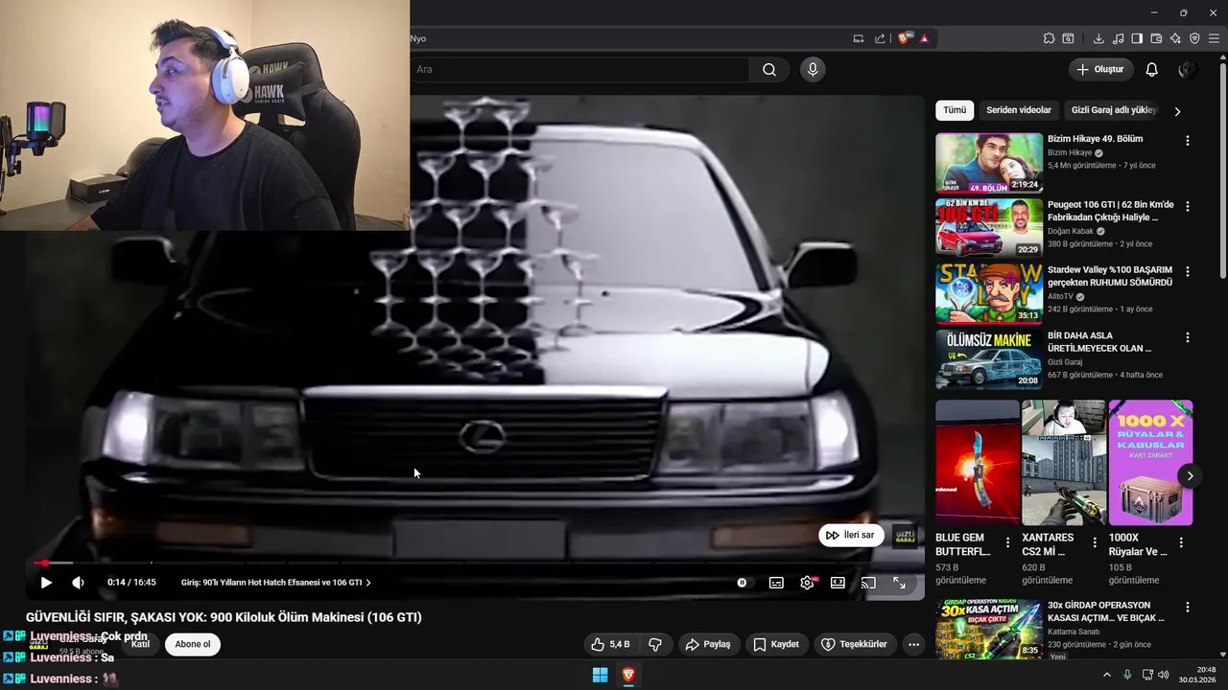Show more filter chips with the right arrow

pyautogui.click(x=1177, y=111)
